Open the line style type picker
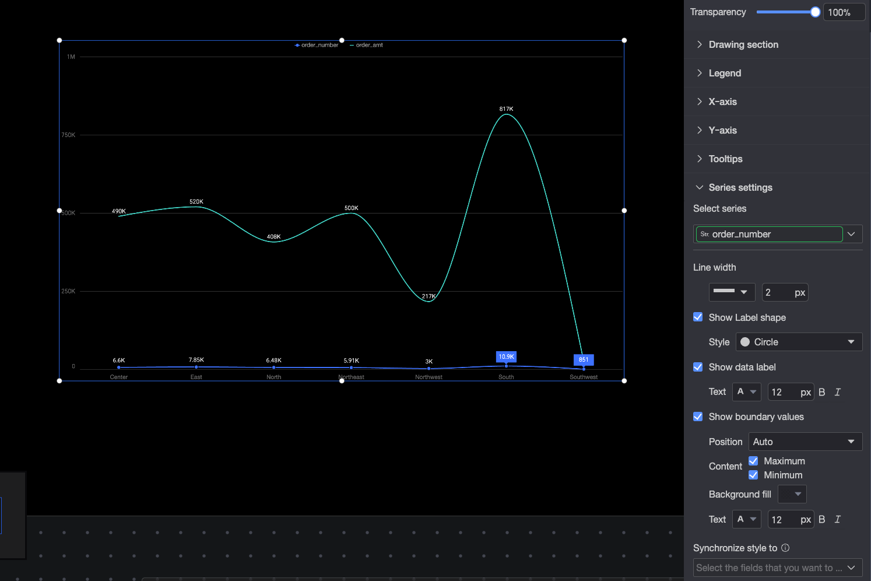This screenshot has height=581, width=871. click(x=732, y=292)
